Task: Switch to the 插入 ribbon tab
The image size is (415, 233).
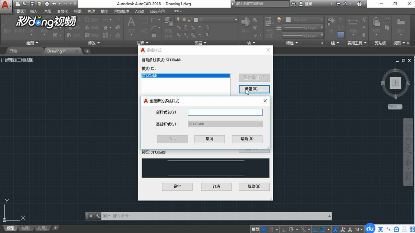Action: [x=34, y=11]
